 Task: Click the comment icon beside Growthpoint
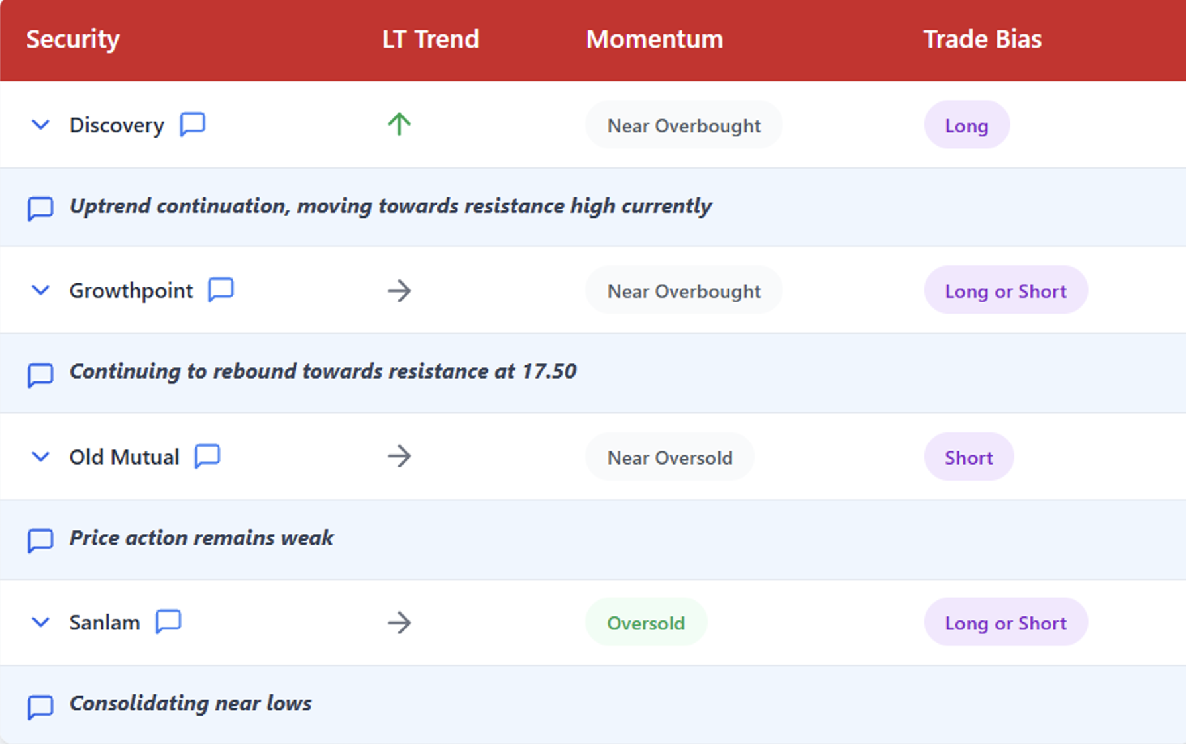(x=221, y=289)
